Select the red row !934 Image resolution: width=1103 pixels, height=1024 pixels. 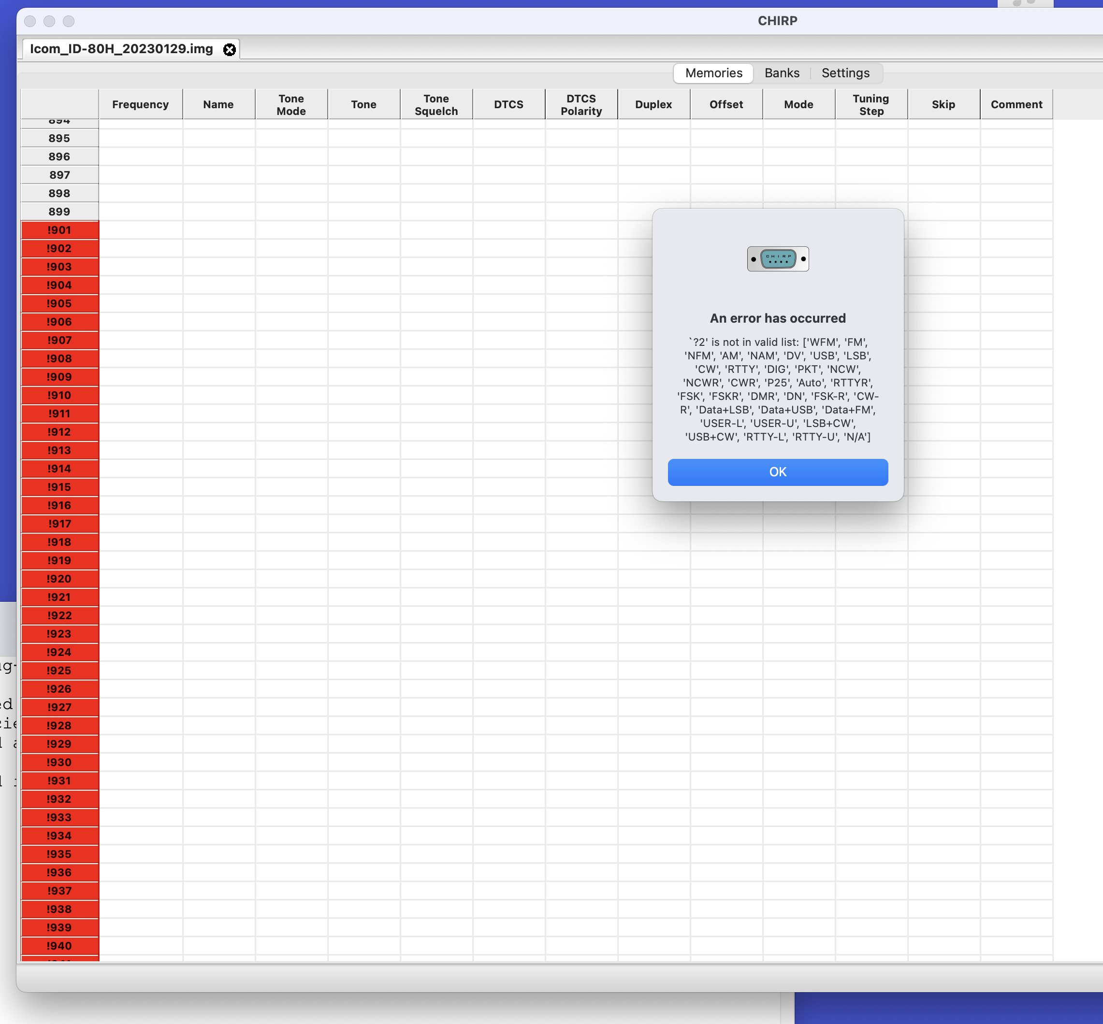(x=59, y=836)
